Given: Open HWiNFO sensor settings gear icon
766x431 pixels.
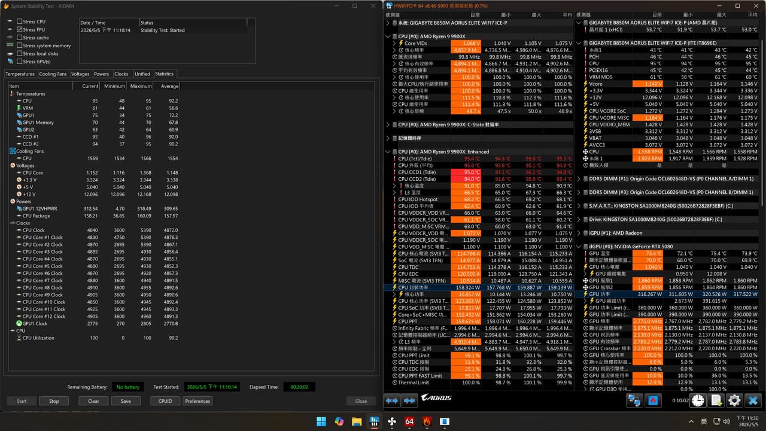Looking at the screenshot, I should (x=734, y=400).
